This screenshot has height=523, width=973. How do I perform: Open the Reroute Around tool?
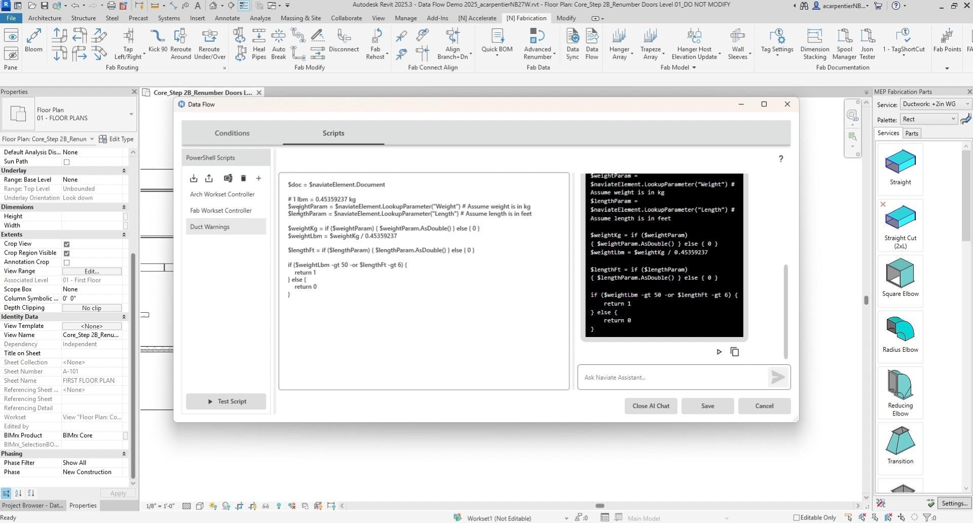pos(180,44)
